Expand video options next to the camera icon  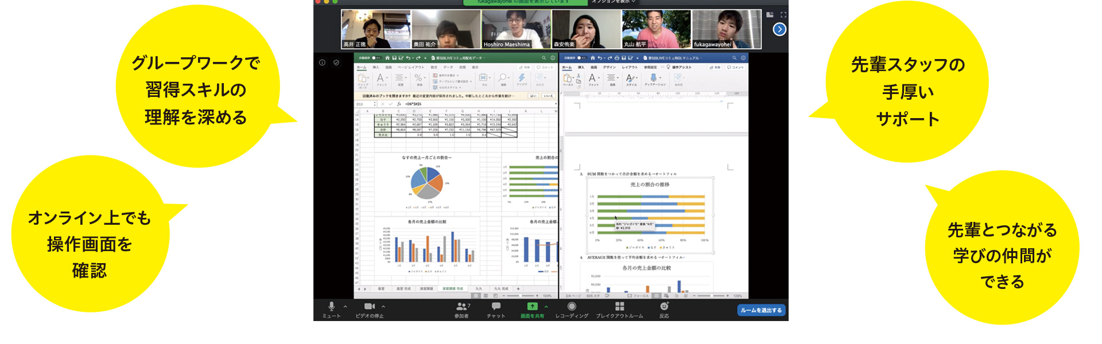pos(383,307)
